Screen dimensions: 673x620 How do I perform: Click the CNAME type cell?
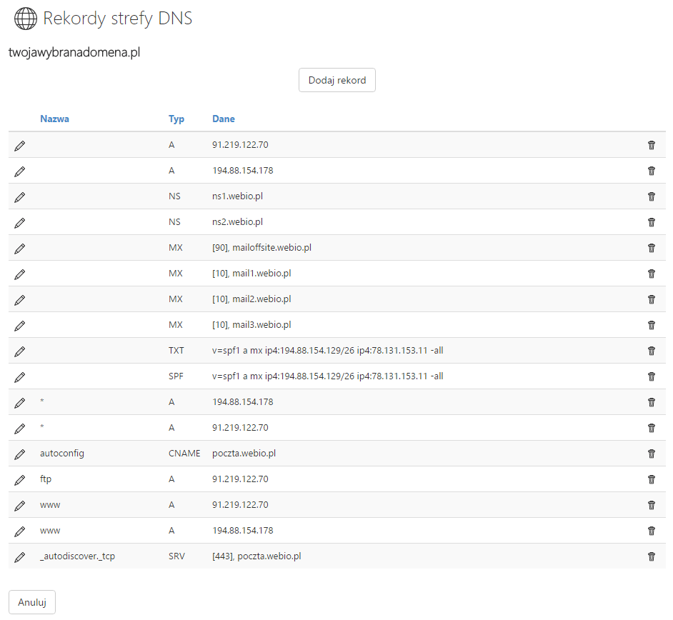184,453
